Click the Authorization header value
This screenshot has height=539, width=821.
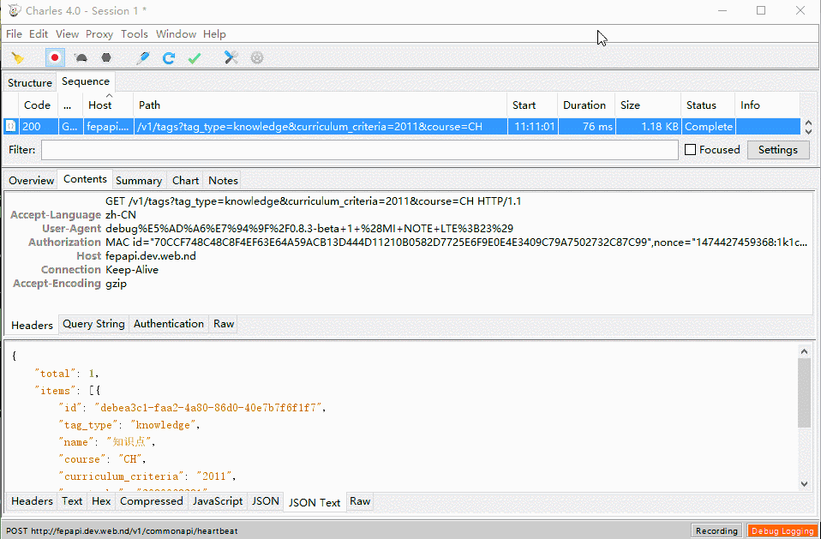coord(456,243)
